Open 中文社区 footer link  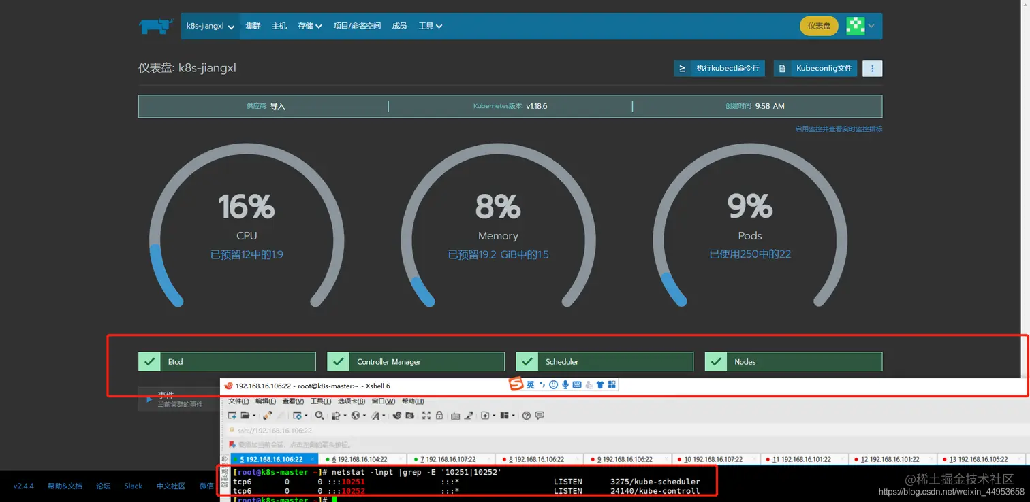pos(171,486)
